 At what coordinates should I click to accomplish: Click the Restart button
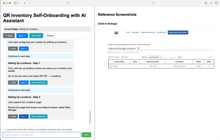point(50,36)
